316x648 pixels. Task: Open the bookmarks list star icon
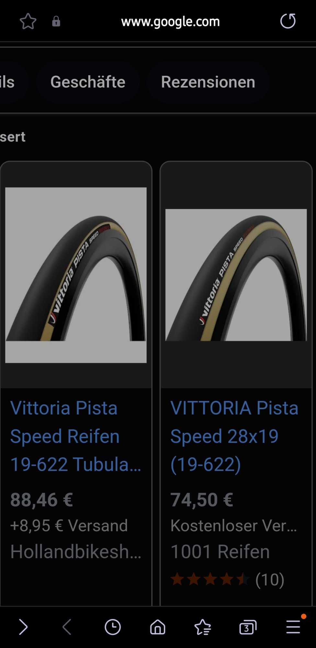click(203, 627)
